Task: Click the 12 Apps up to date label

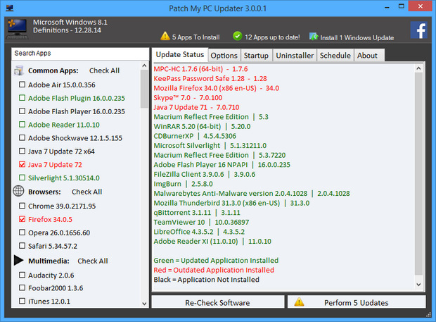Action: click(x=272, y=37)
